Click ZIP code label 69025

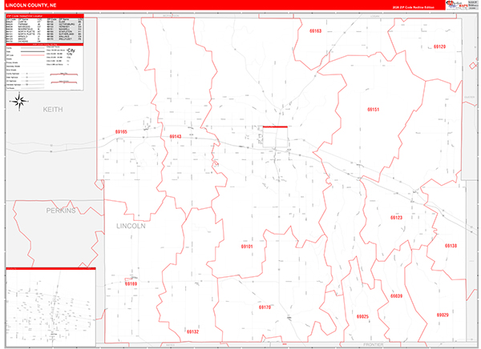362,316
